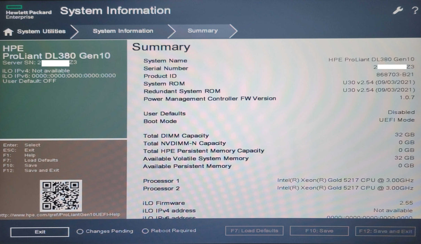
Task: Click sidebar User Default: OFF text
Action: tap(30, 81)
